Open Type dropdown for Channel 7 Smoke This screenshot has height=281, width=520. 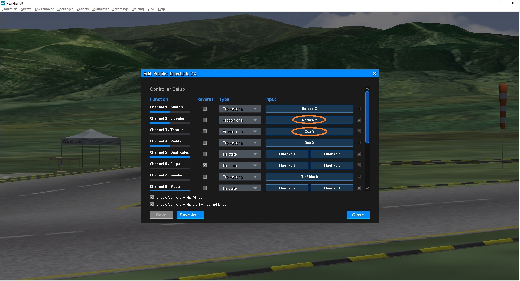click(240, 177)
